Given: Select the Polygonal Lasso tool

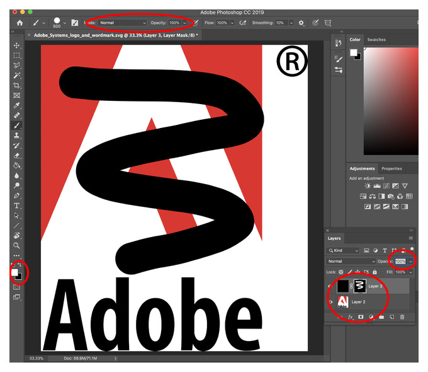Looking at the screenshot, I should (16, 66).
